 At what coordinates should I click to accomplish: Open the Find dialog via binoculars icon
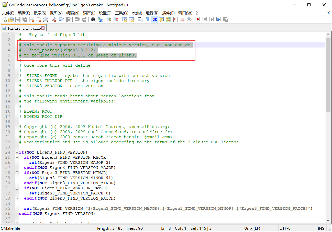[x=93, y=19]
